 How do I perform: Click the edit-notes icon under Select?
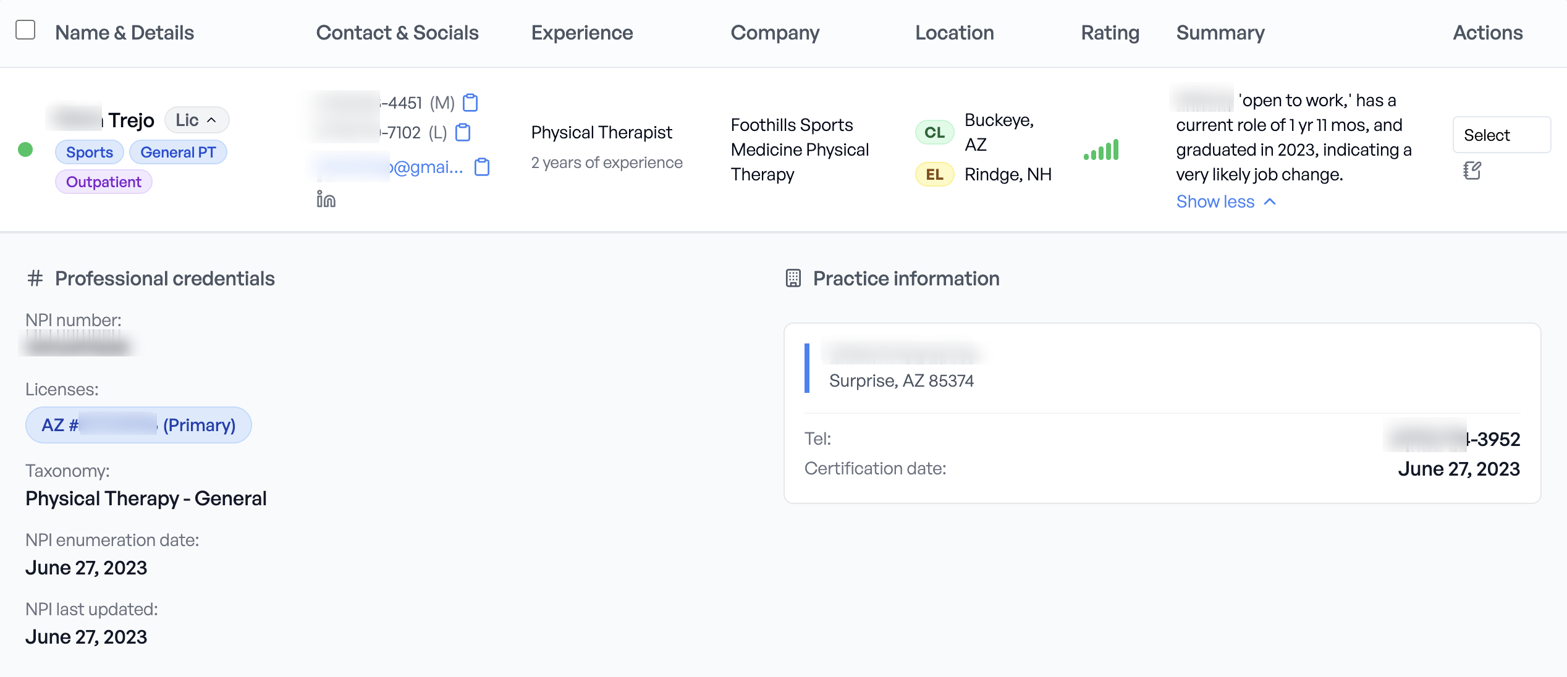click(1472, 170)
